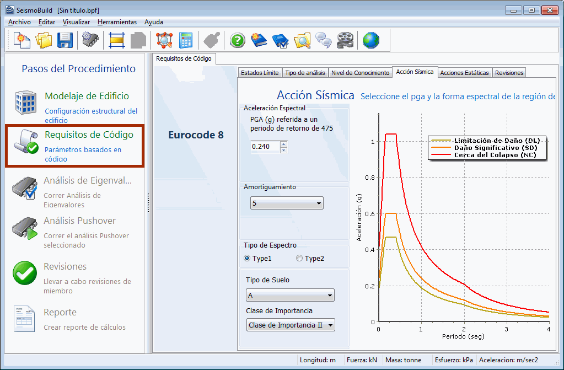Switch to the Estados Límite tab
Viewport: 564px width, 370px height.
[x=260, y=73]
